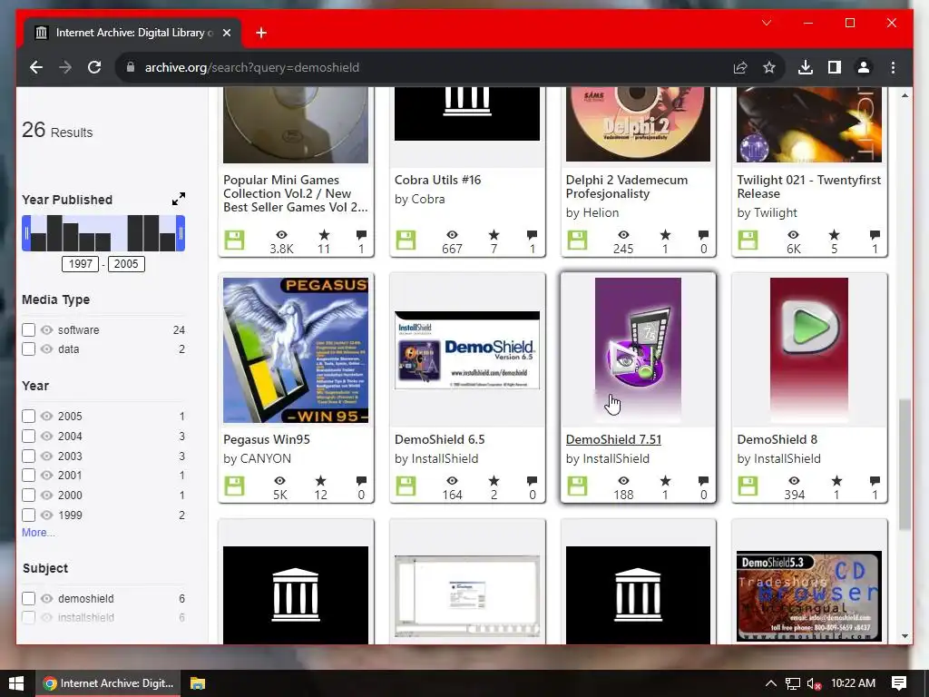This screenshot has height=697, width=929.
Task: Go back using the browser back arrow
Action: tap(36, 67)
